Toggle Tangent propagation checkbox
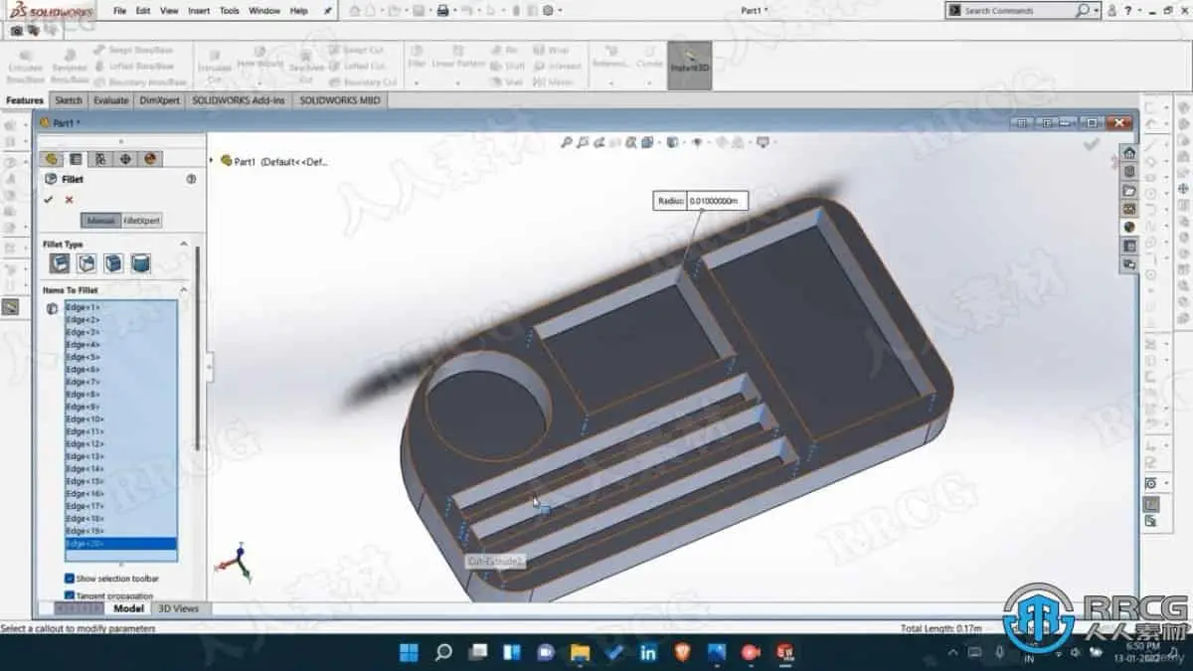This screenshot has width=1193, height=671. point(69,595)
